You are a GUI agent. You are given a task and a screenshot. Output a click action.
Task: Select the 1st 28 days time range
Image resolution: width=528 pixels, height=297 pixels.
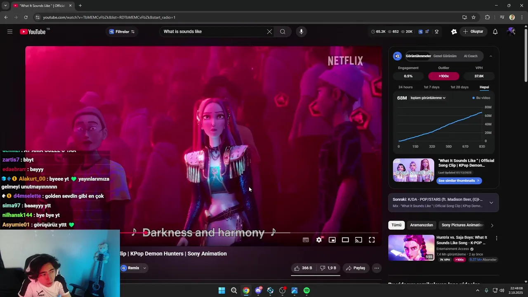point(460,87)
